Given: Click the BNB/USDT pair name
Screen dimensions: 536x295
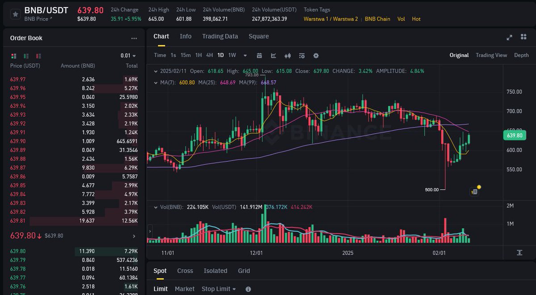Looking at the screenshot, I should tap(46, 10).
